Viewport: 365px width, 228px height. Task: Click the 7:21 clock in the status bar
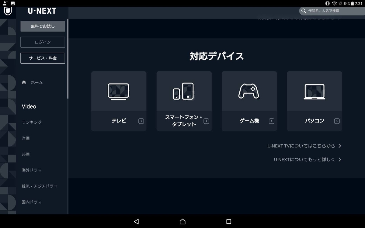point(359,3)
